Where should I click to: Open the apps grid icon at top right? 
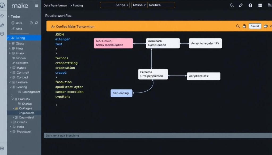pos(260,5)
